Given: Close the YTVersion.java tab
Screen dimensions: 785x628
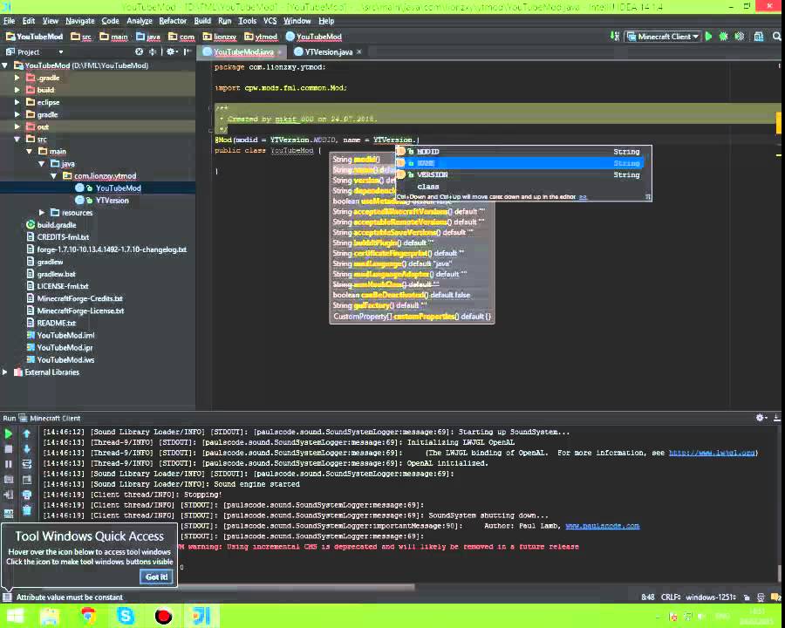Looking at the screenshot, I should pos(359,52).
